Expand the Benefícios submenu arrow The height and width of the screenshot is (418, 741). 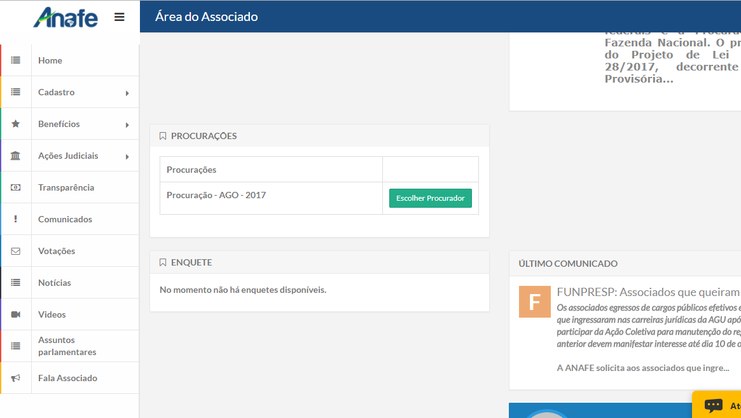click(127, 125)
